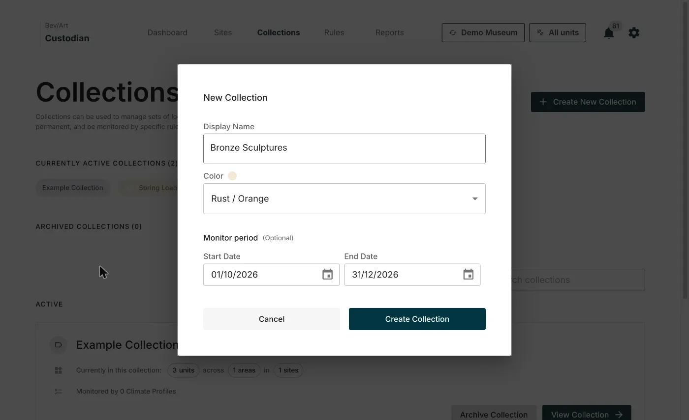Open settings gear icon
Viewport: 689px width, 420px height.
634,33
